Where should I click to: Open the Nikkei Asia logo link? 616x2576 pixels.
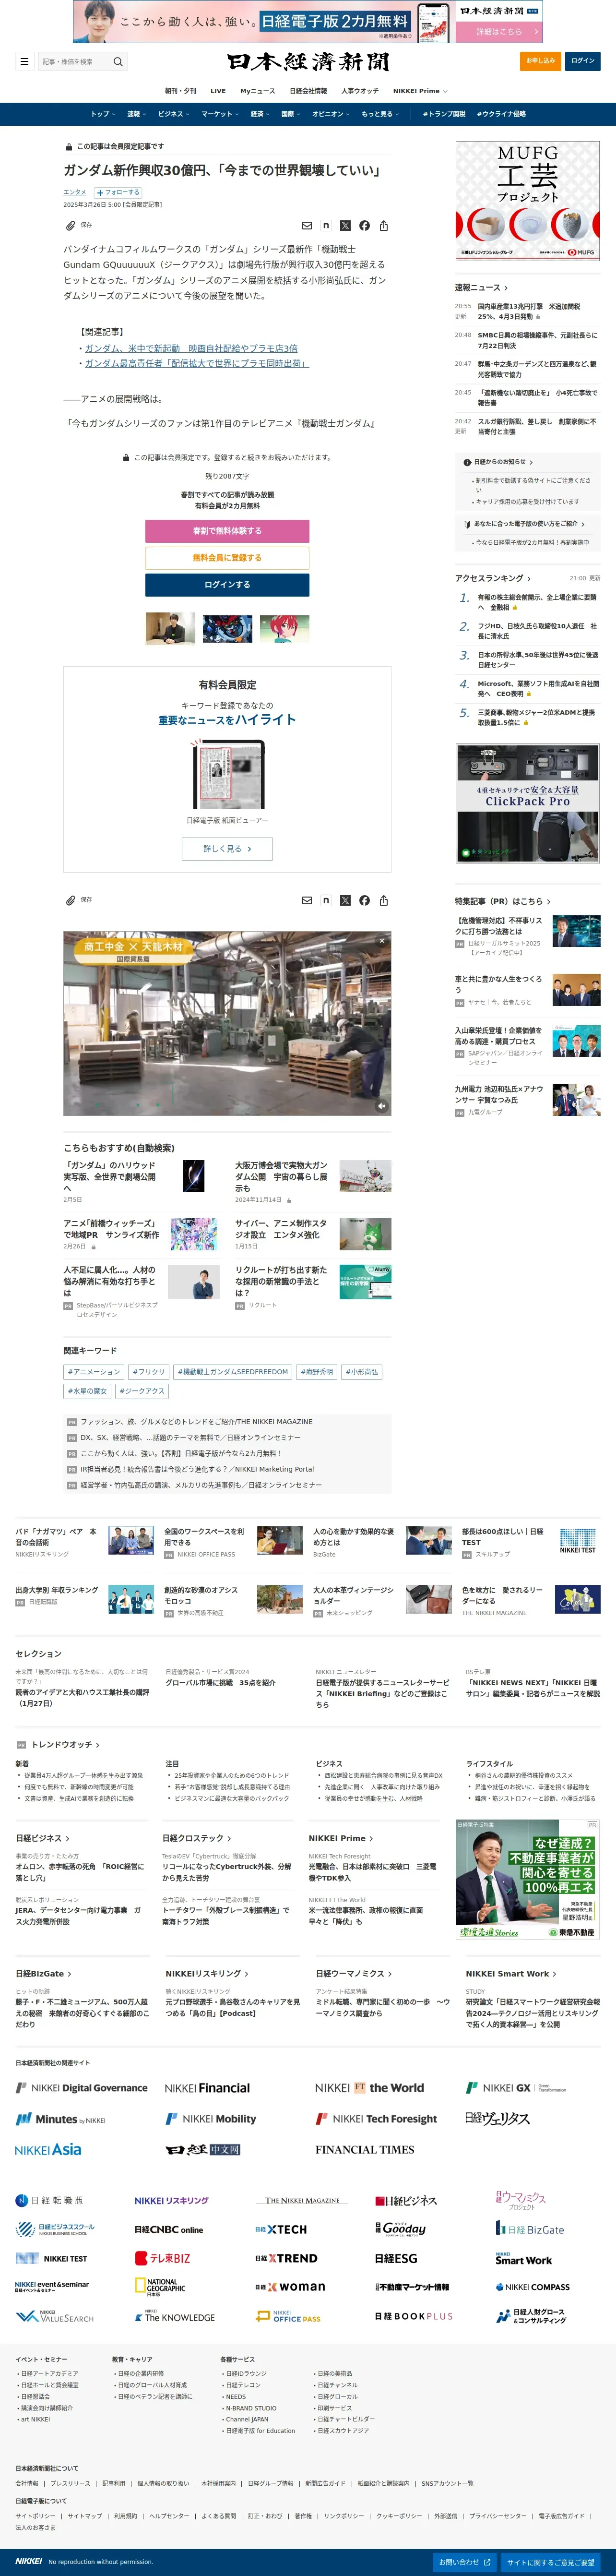point(48,2149)
